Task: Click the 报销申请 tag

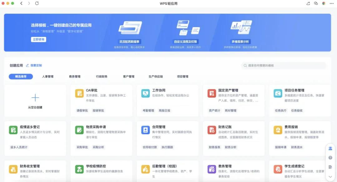Action: 281,147
